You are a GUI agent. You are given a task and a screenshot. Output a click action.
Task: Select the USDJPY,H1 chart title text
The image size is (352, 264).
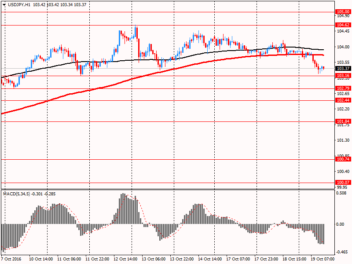[x=19, y=4]
